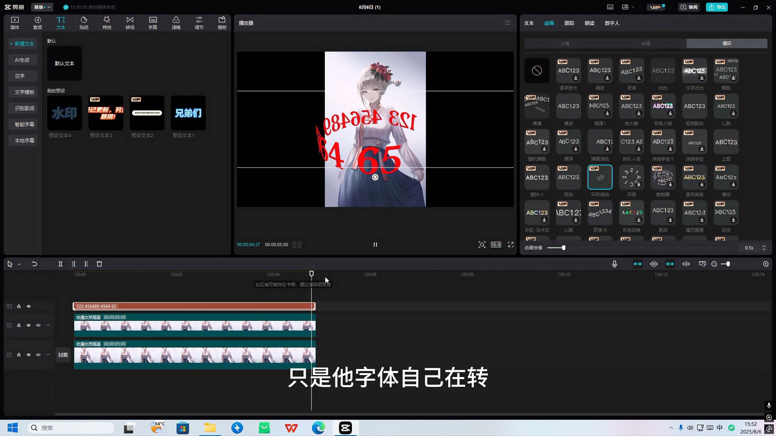Select the 朗读 (Read aloud) tab
The image size is (776, 436).
[589, 23]
